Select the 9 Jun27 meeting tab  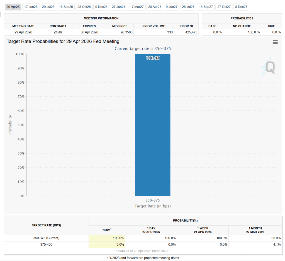tap(172, 7)
